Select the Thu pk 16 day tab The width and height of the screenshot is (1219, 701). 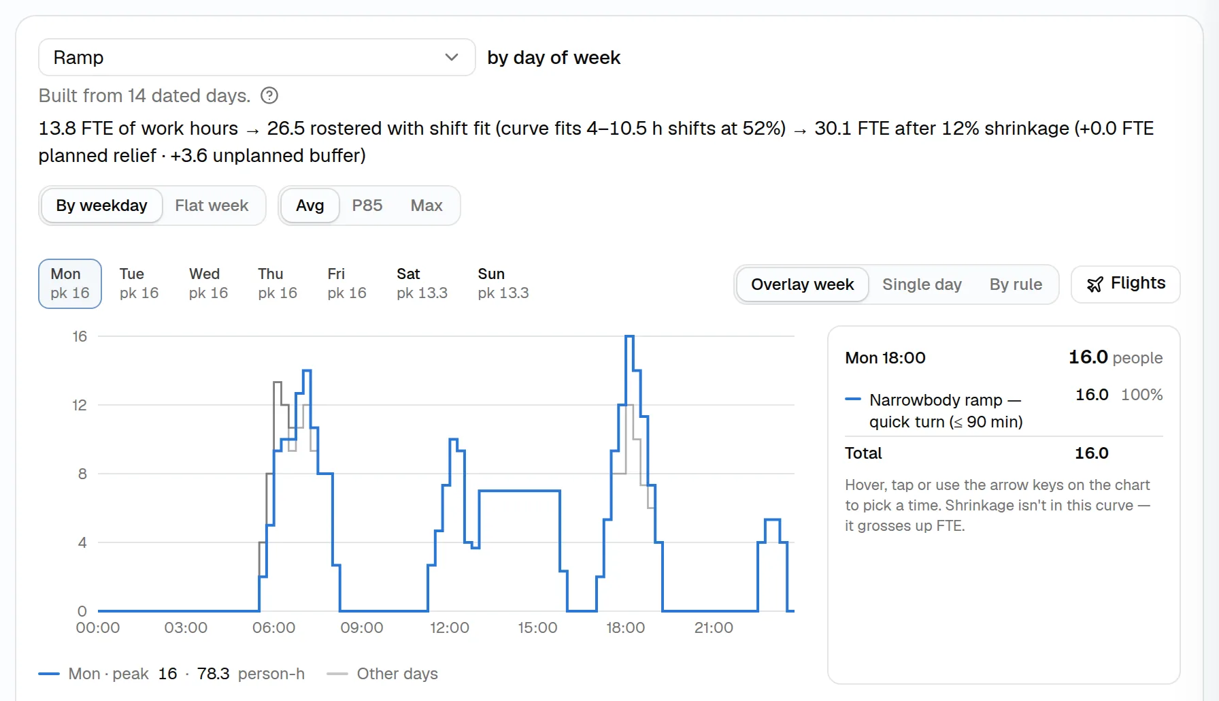tap(278, 284)
